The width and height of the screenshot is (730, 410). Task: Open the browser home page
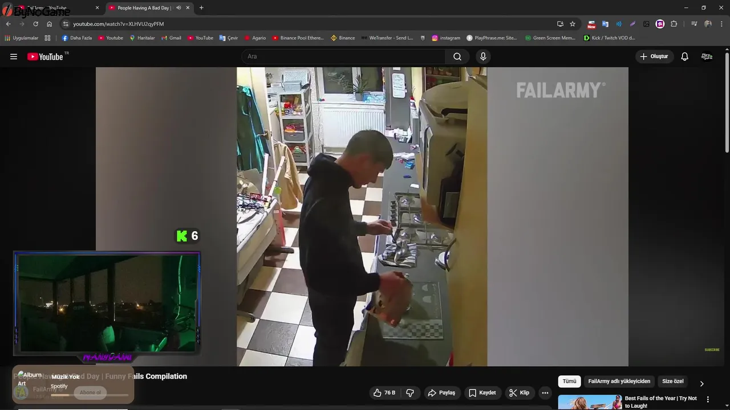pyautogui.click(x=49, y=24)
